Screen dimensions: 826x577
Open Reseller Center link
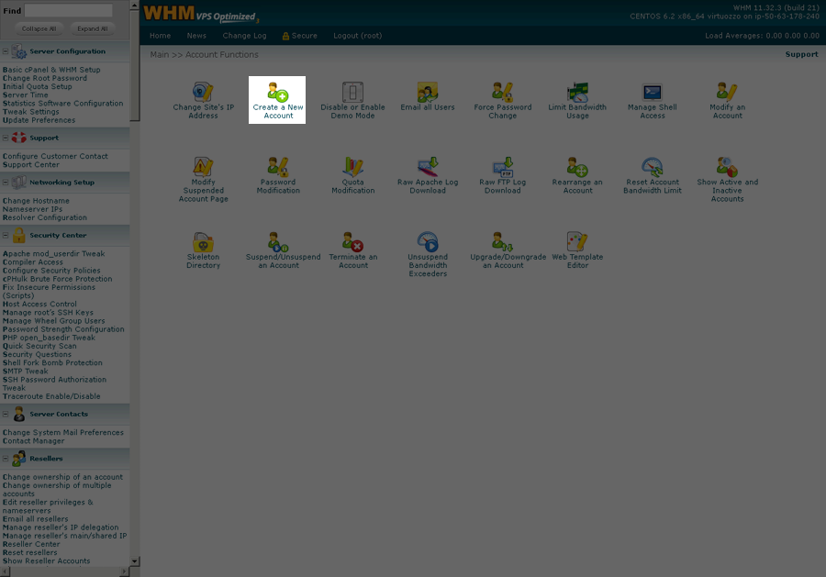pyautogui.click(x=31, y=544)
